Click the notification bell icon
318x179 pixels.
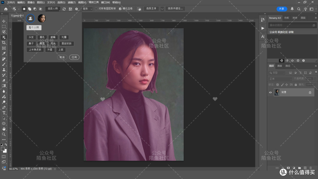pos(292,9)
